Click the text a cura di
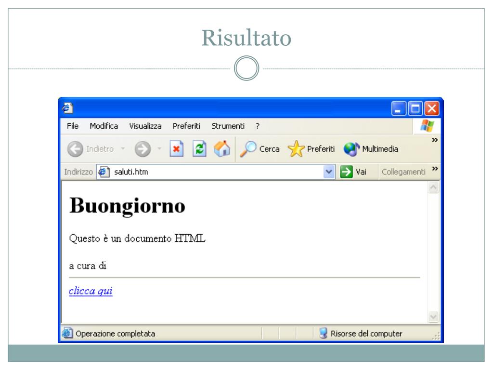 (88, 266)
